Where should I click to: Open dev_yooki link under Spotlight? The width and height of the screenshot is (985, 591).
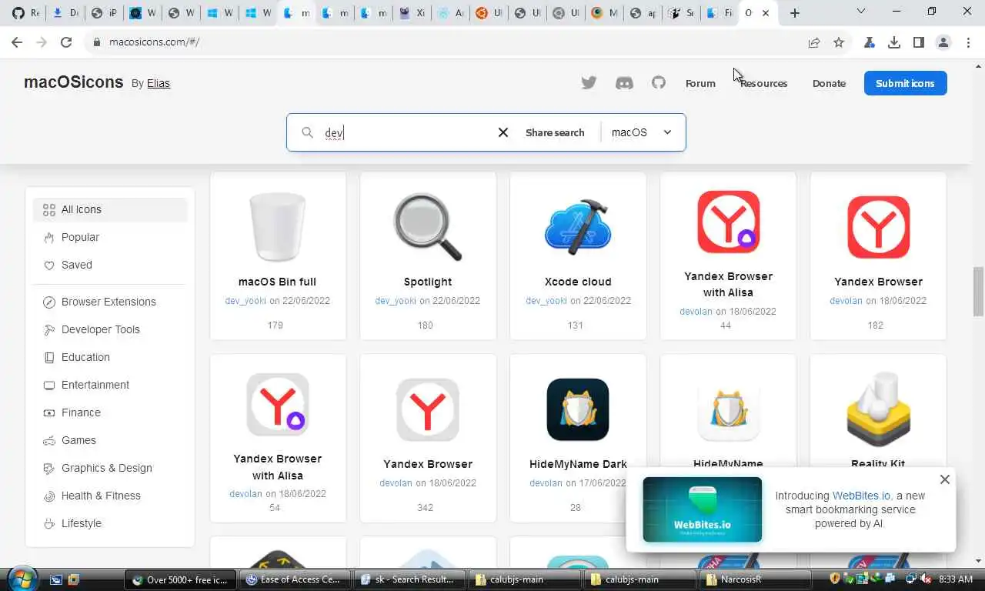pyautogui.click(x=396, y=300)
